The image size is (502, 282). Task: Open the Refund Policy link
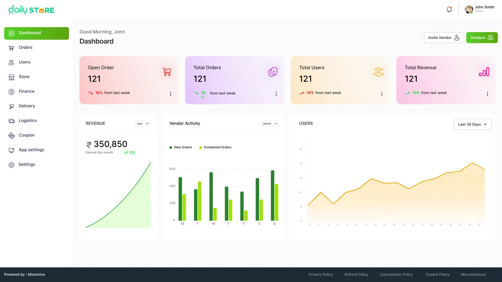(356, 274)
